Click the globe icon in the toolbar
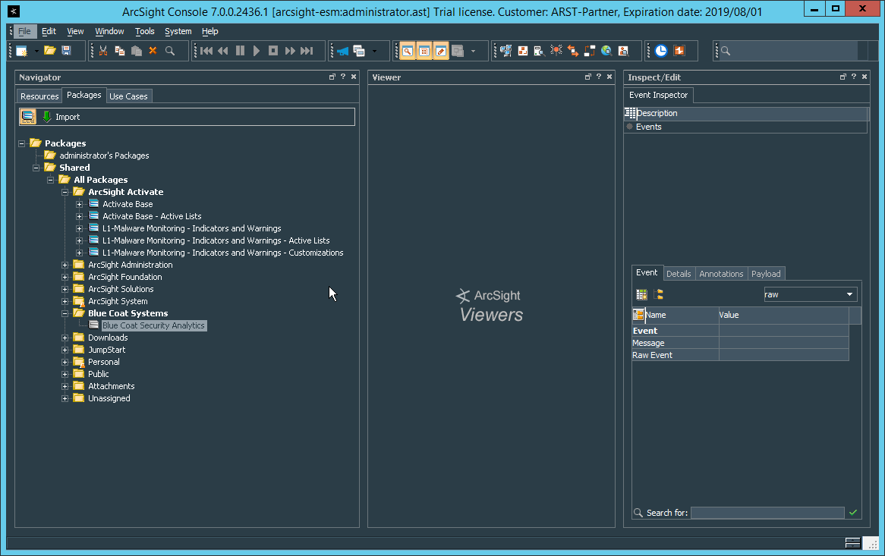 coord(606,51)
